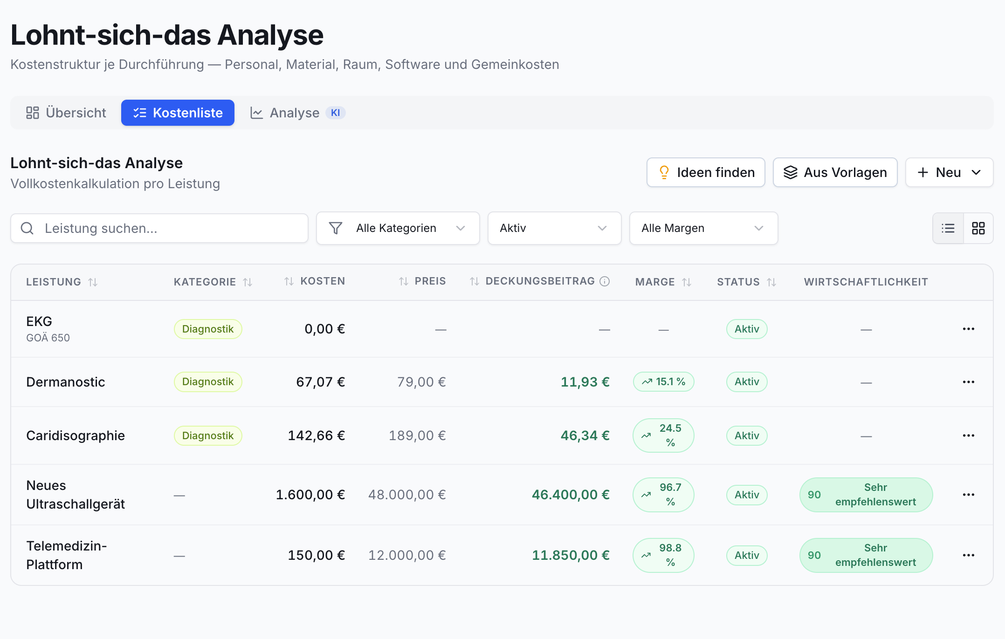
Task: Expand the Neu dropdown button
Action: click(949, 172)
